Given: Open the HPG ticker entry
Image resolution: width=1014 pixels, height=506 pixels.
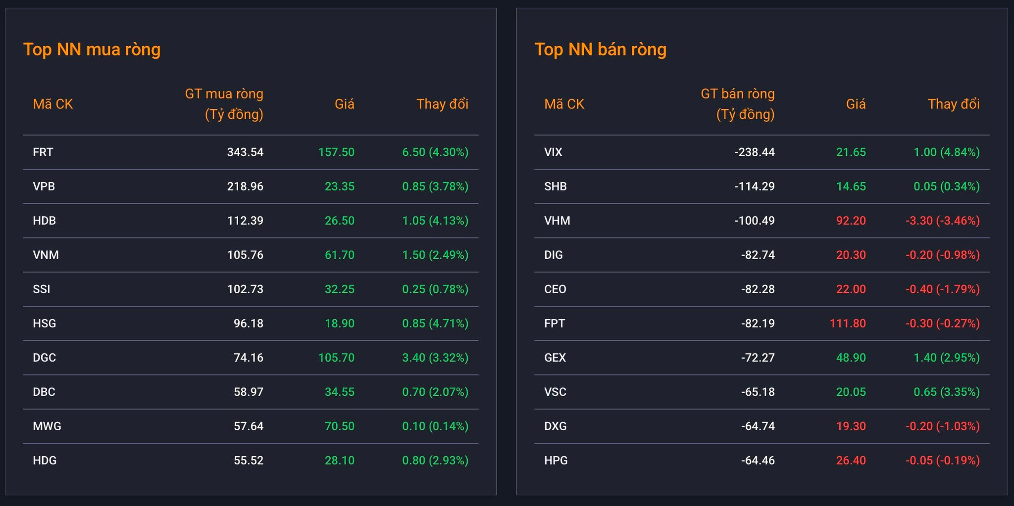Looking at the screenshot, I should pyautogui.click(x=556, y=460).
